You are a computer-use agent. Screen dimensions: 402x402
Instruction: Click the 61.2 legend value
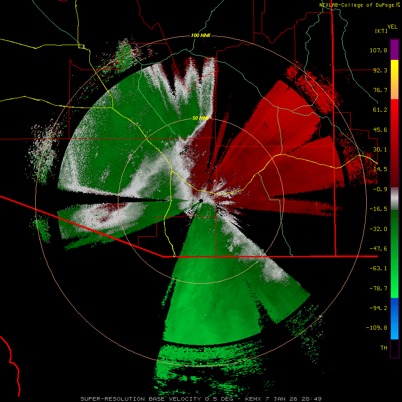380,110
